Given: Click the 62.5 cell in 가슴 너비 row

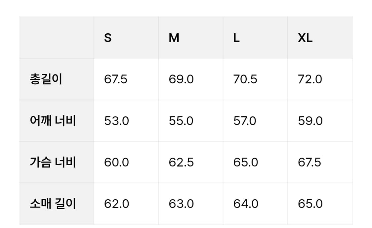Looking at the screenshot, I should pos(181,162).
